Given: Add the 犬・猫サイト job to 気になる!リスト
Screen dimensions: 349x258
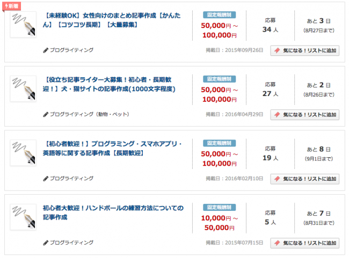Looking at the screenshot, I should [304, 114].
